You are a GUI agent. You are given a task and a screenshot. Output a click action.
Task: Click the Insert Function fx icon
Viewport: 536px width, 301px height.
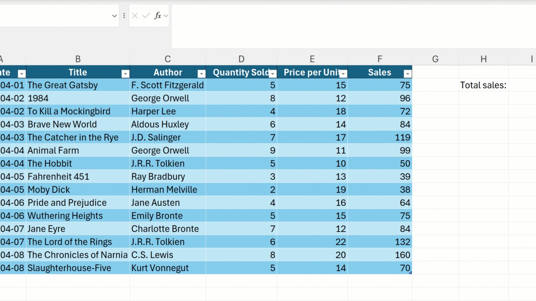[157, 16]
